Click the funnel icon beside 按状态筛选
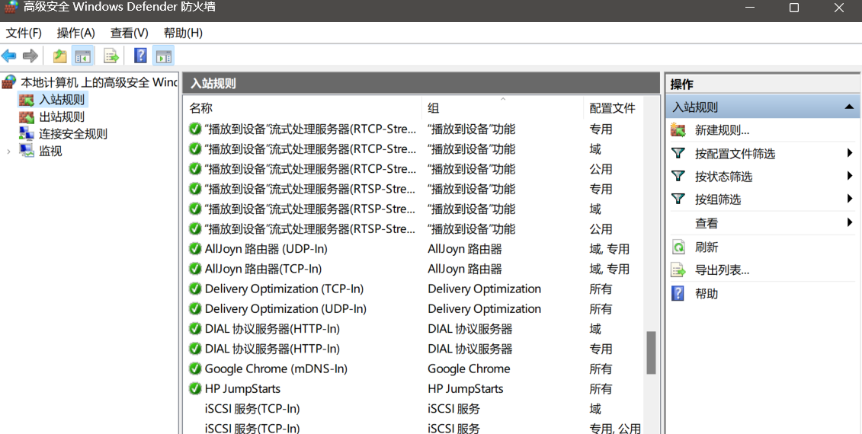 point(678,177)
